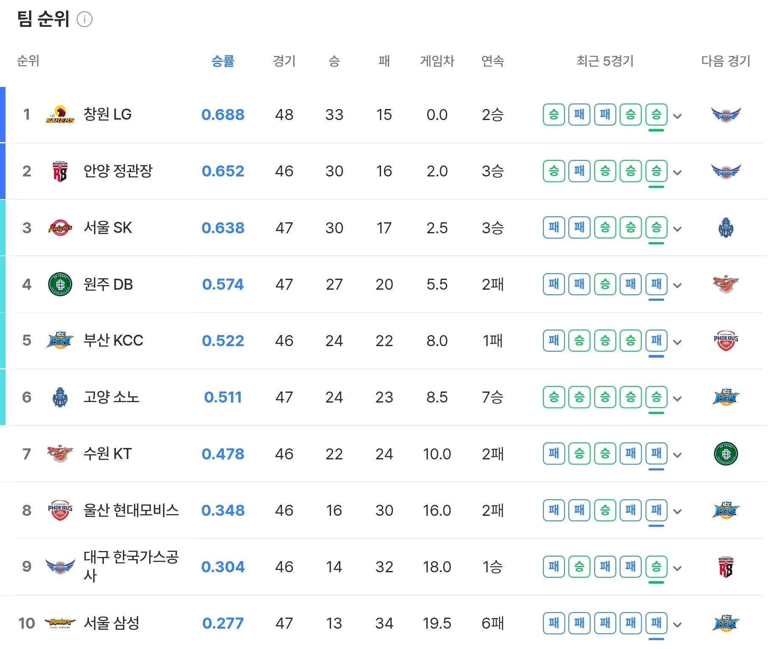Sort table by 승률 column header

click(x=223, y=61)
